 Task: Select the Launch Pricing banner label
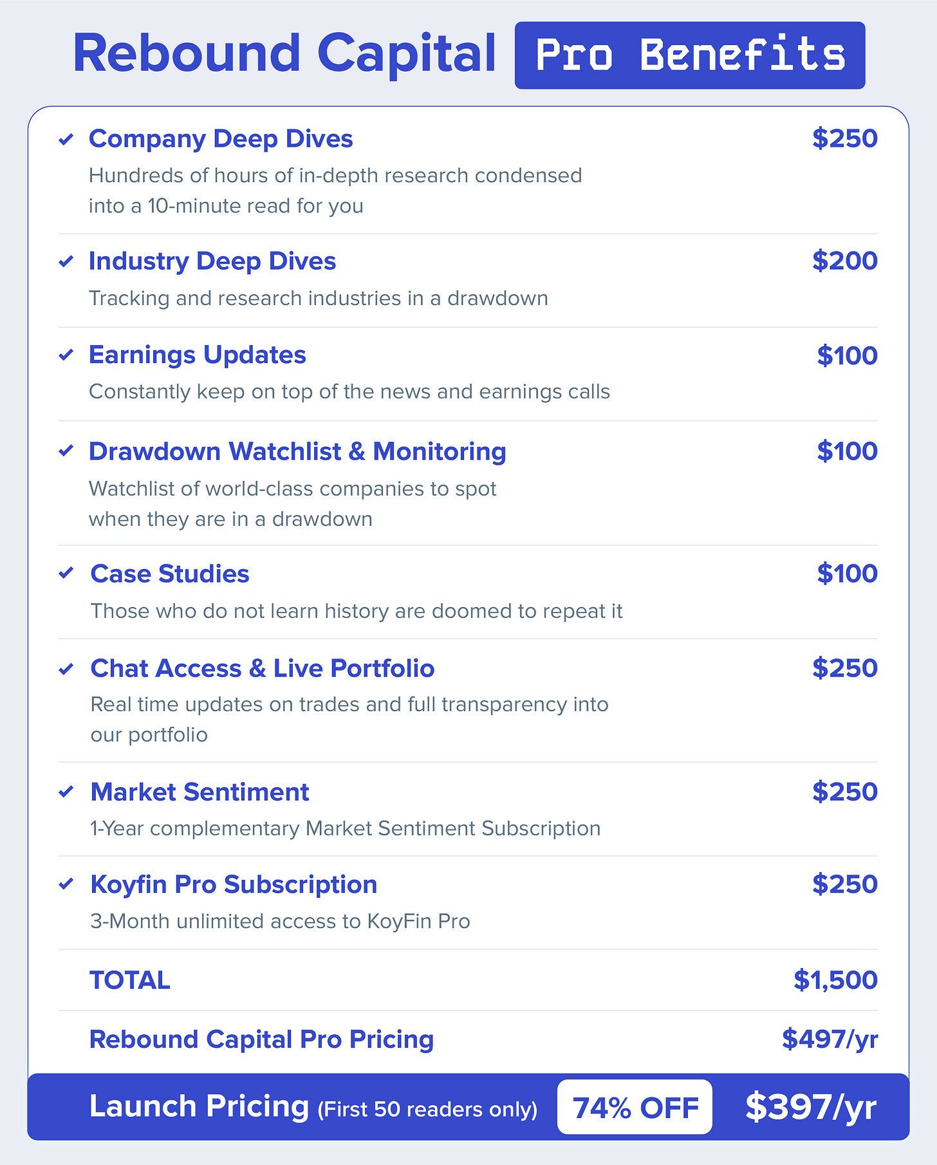(x=199, y=1106)
